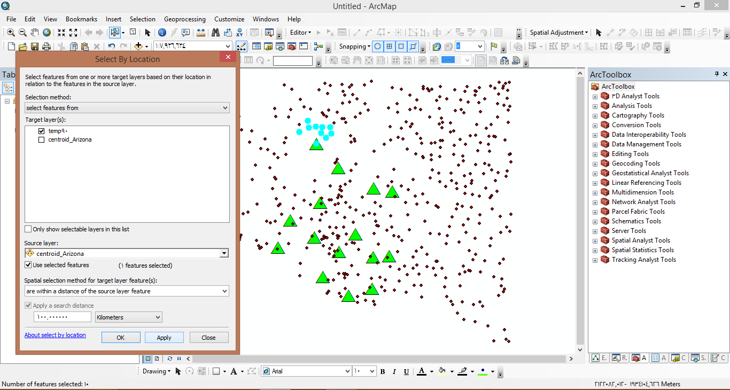
Task: Select the Zoom Out tool
Action: pyautogui.click(x=22, y=33)
